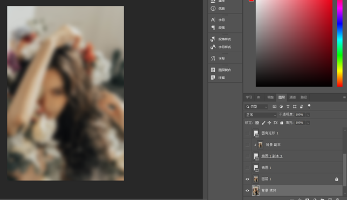This screenshot has height=200, width=347.
Task: Click thumbnail of 背景 副本 layer
Action: click(x=260, y=145)
